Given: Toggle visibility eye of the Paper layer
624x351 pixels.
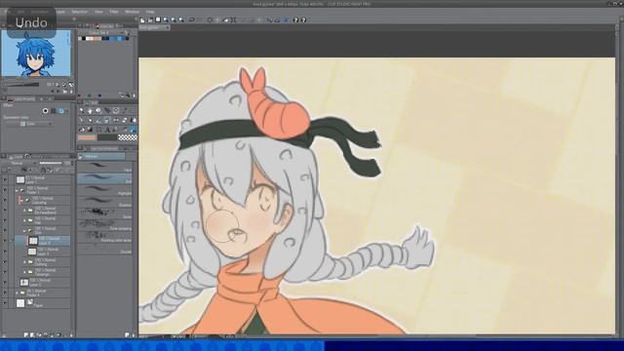Looking at the screenshot, I should click(x=5, y=303).
